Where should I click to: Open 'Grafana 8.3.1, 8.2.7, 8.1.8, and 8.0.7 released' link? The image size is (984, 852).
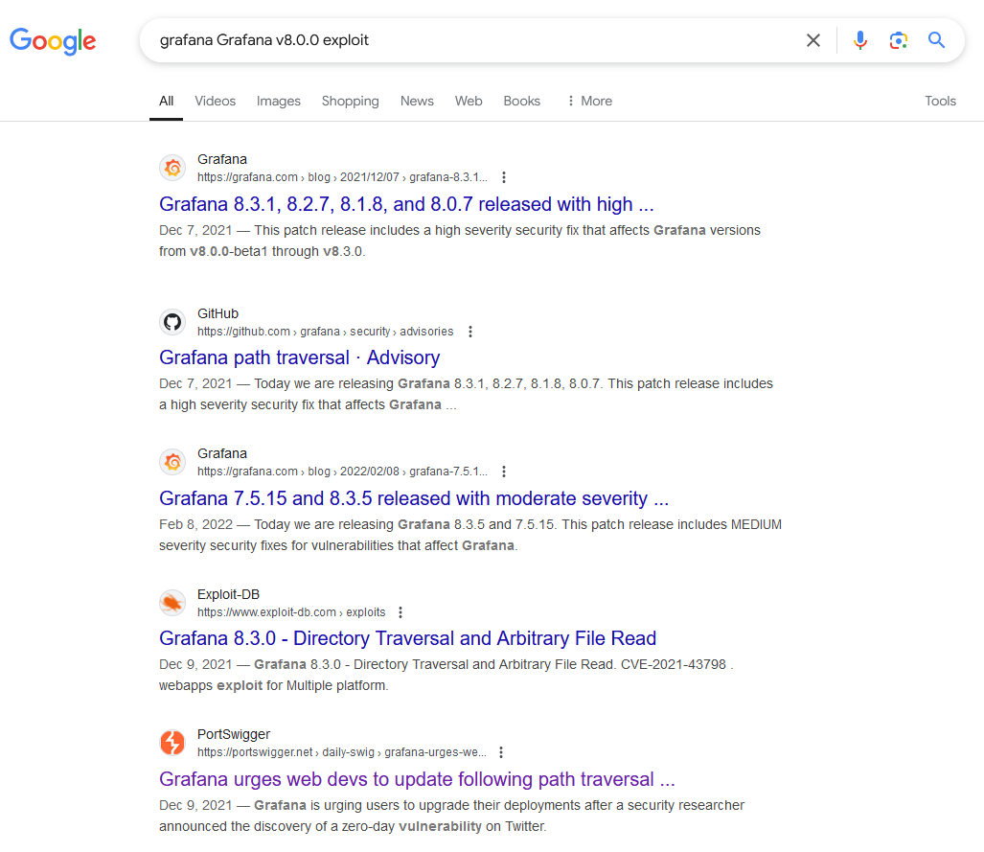click(x=406, y=205)
